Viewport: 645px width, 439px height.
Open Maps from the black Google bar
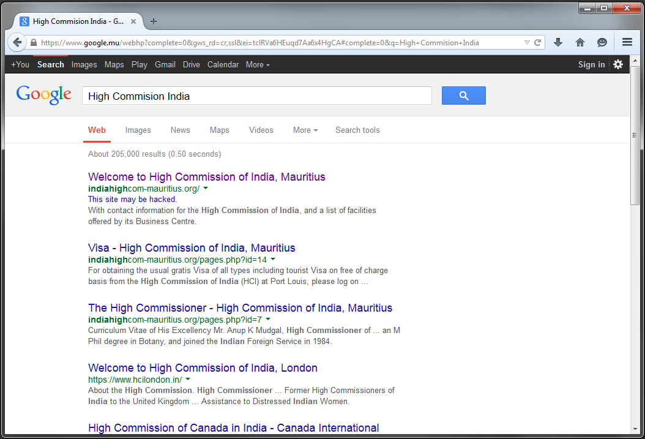pyautogui.click(x=114, y=65)
